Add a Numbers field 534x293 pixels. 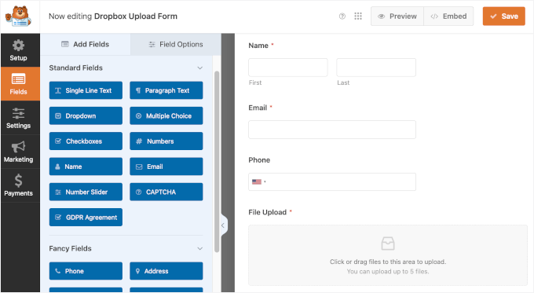click(x=166, y=141)
